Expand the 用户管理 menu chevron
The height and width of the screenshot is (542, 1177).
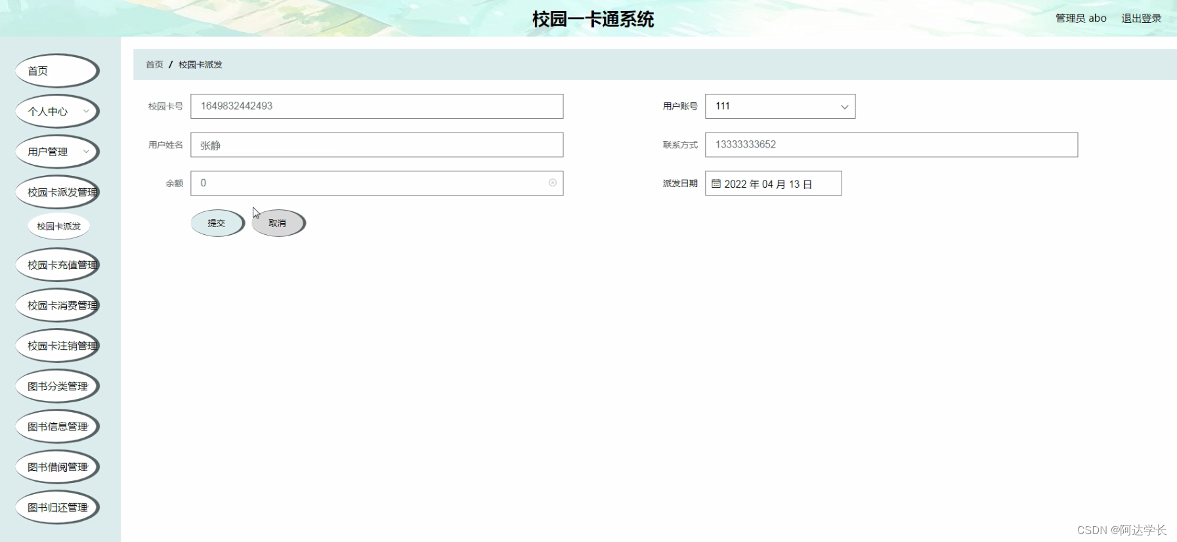(86, 152)
